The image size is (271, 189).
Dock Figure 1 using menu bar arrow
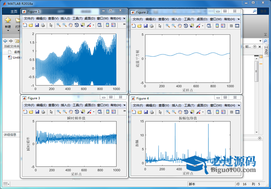click(x=124, y=19)
